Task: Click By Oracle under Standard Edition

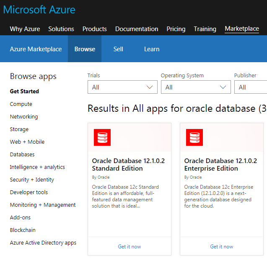Action: click(101, 177)
